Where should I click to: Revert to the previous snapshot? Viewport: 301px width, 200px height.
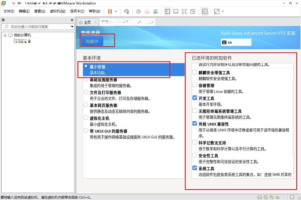[147, 11]
